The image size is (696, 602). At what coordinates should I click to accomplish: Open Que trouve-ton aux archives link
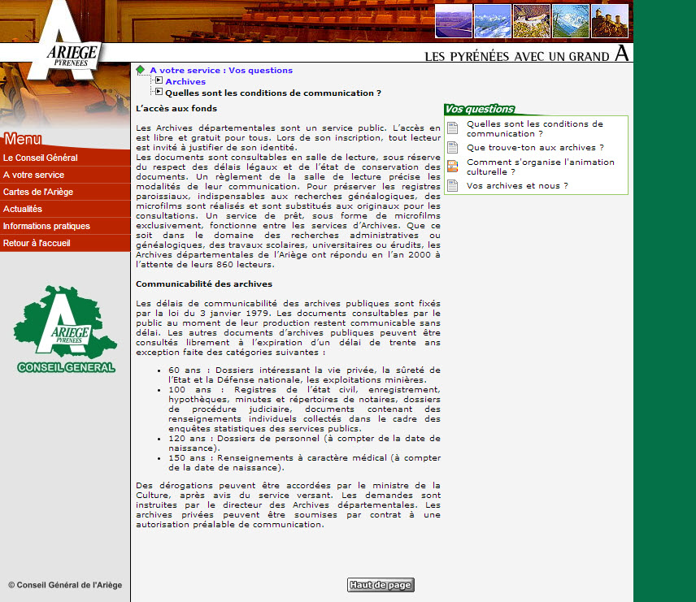[535, 147]
